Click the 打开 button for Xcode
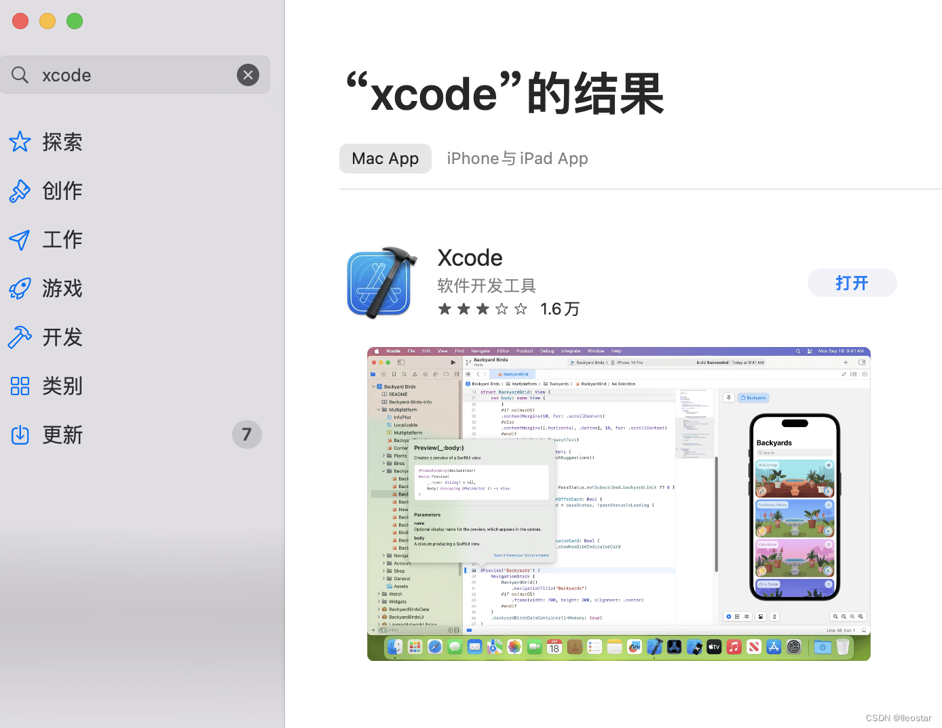The image size is (942, 728). pos(852,283)
